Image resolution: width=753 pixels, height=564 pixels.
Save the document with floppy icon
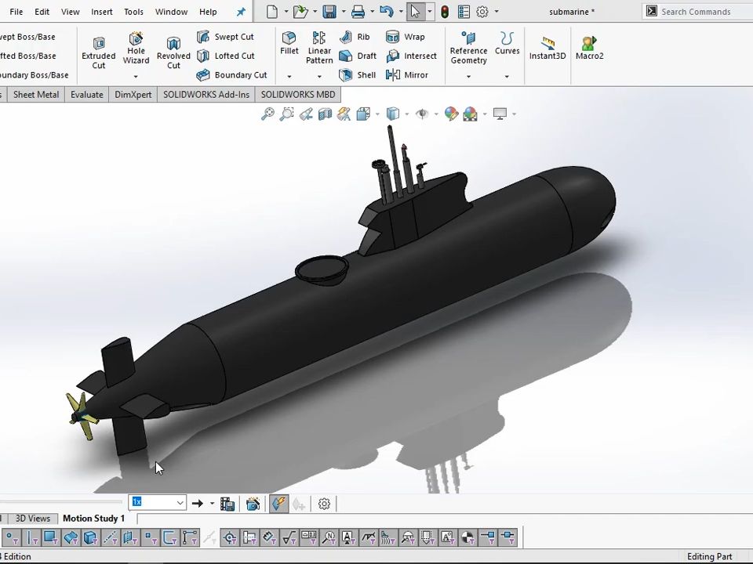pyautogui.click(x=329, y=12)
